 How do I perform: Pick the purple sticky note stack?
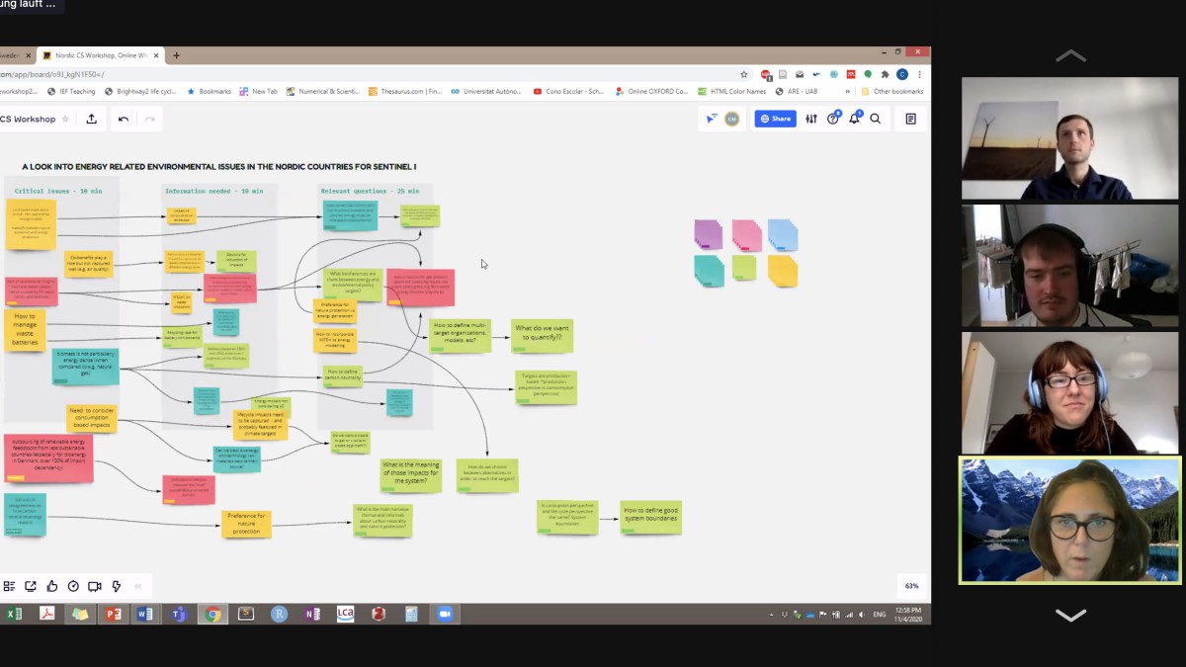708,234
